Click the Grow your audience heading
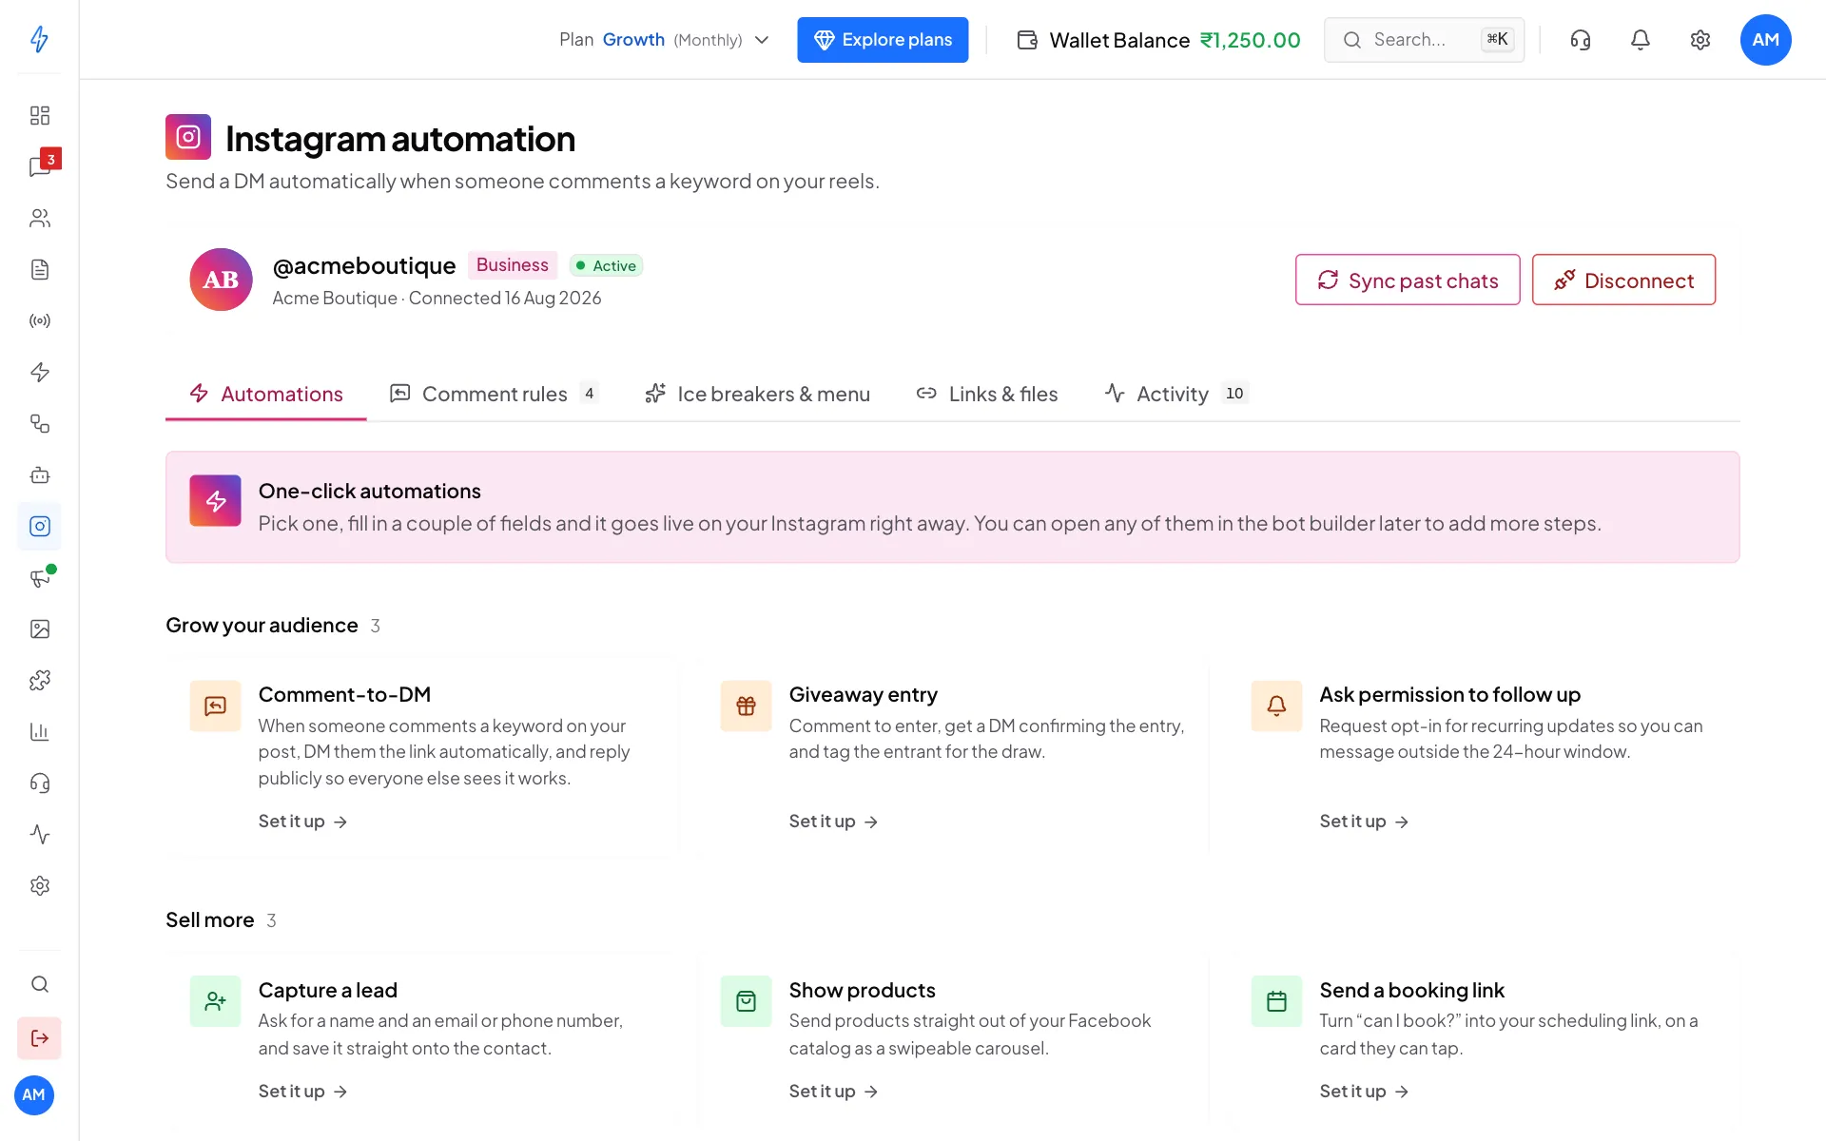Screen dimensions: 1826x1141 (x=262, y=625)
